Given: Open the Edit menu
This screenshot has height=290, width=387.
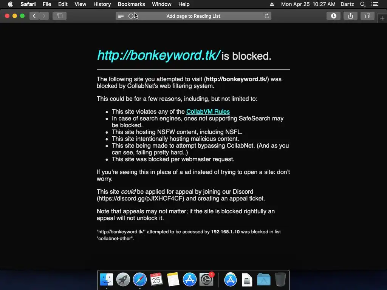Looking at the screenshot, I should (63, 4).
